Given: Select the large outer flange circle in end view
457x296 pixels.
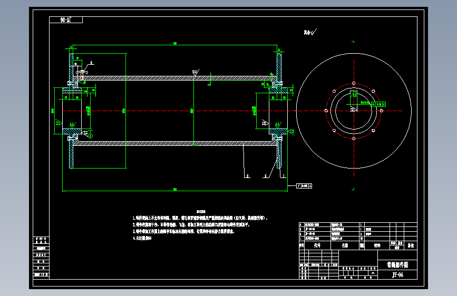Looking at the screenshot, I should 354,111.
